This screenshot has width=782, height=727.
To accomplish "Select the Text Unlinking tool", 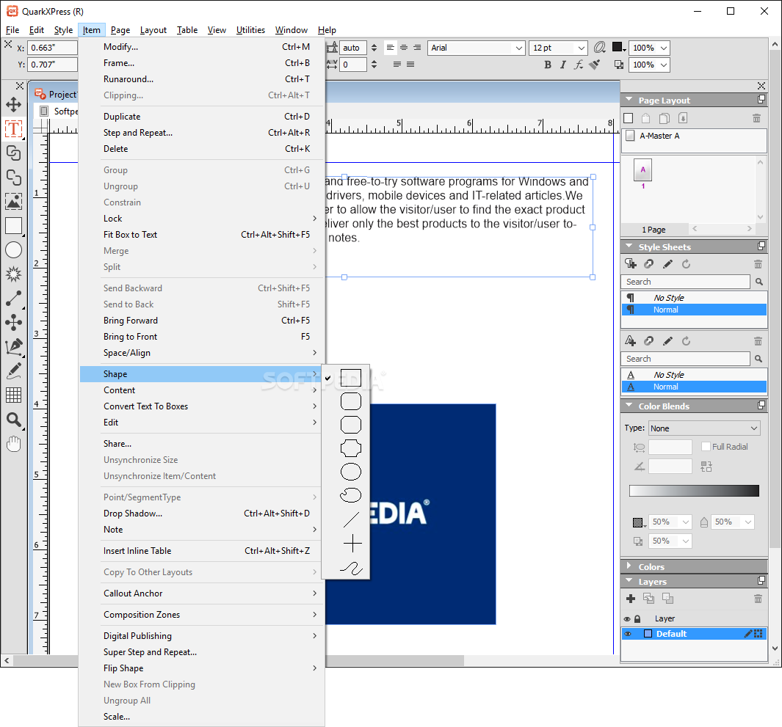I will click(13, 178).
